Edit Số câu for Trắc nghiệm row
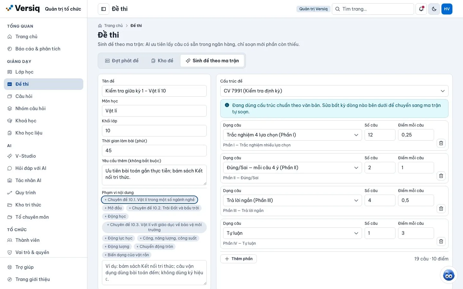The width and height of the screenshot is (463, 289). point(380,135)
